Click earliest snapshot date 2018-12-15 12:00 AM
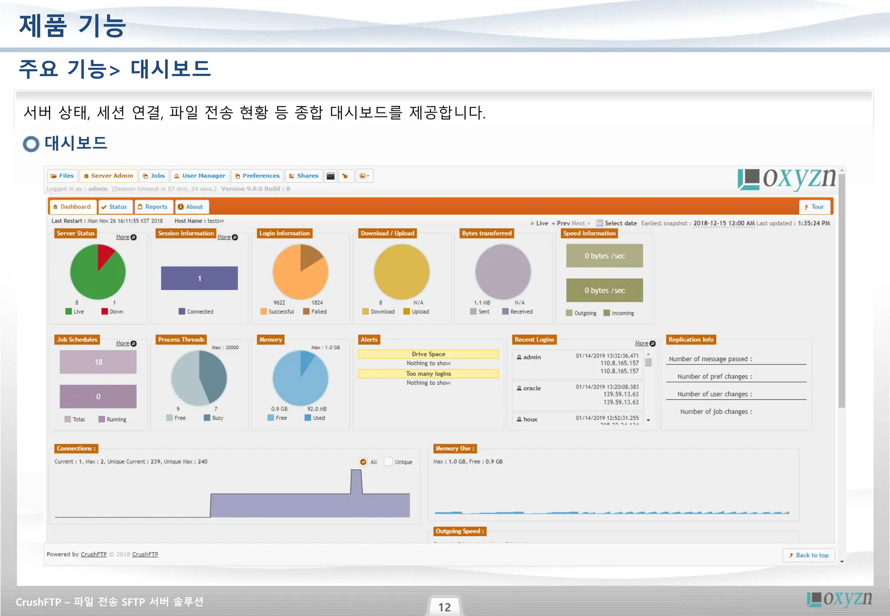This screenshot has height=616, width=890. click(724, 223)
